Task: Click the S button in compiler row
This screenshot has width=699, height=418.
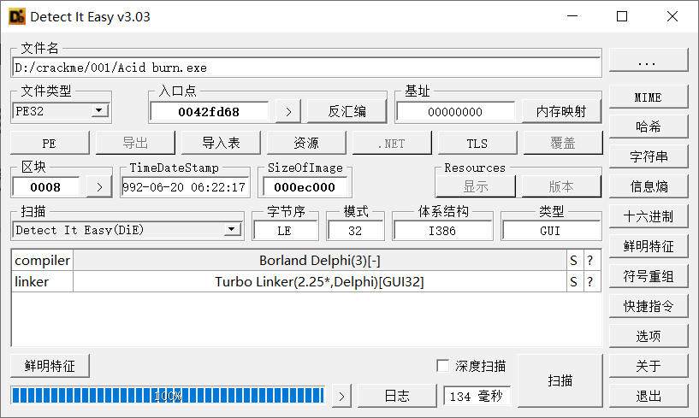Action: click(x=575, y=260)
